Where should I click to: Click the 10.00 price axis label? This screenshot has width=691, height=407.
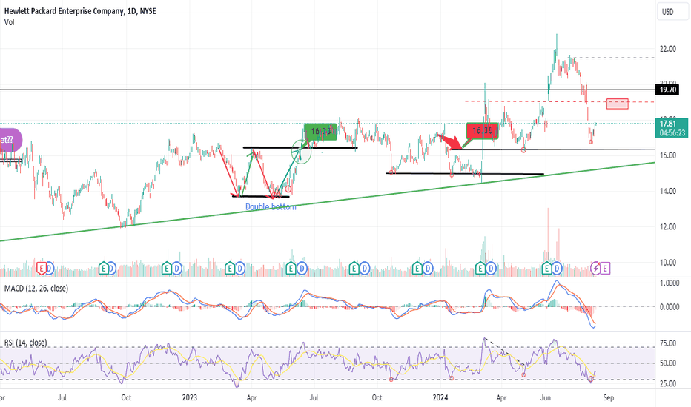tap(667, 263)
